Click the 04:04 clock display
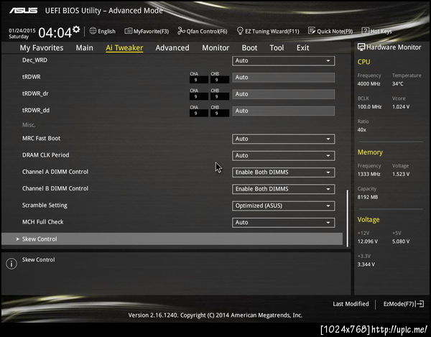 pyautogui.click(x=55, y=33)
